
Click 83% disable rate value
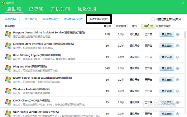108,34
